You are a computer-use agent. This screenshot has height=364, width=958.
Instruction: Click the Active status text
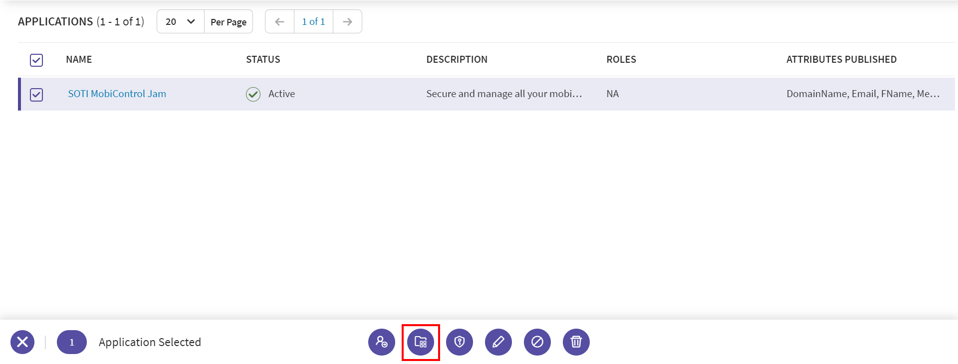[x=281, y=94]
